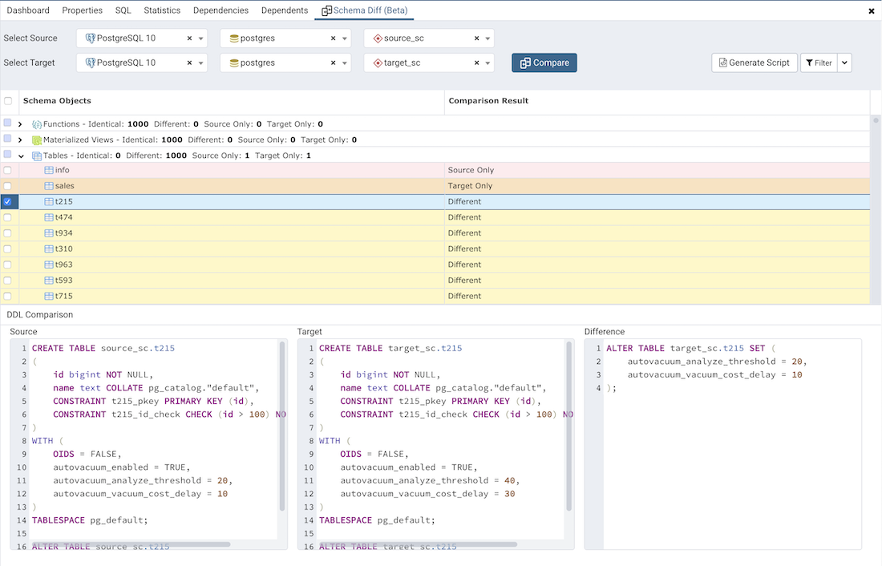The image size is (882, 566).
Task: Open the SQL tab
Action: click(123, 10)
